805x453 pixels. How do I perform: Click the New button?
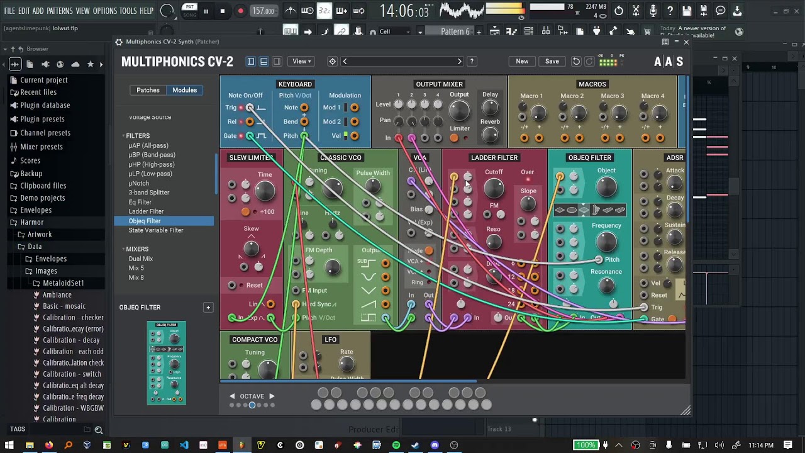pyautogui.click(x=522, y=61)
